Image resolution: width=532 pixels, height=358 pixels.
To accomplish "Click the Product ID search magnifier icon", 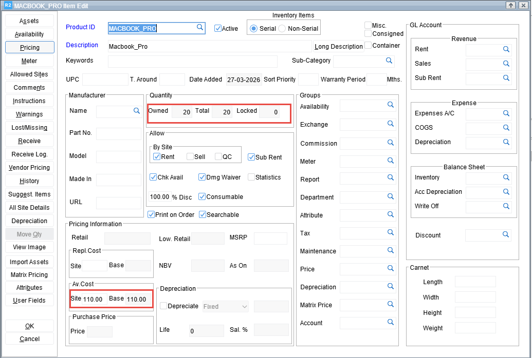I will tap(200, 28).
